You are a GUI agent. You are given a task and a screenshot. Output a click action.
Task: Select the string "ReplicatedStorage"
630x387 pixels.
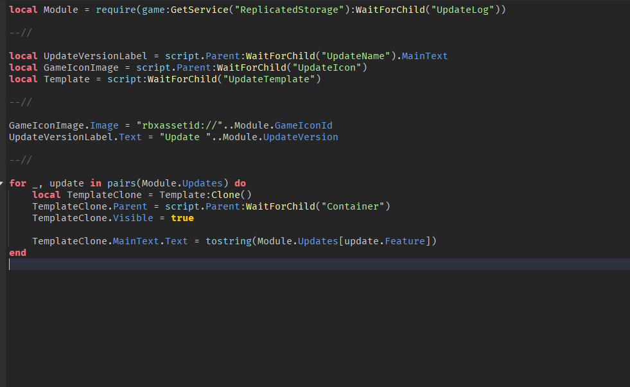point(289,10)
